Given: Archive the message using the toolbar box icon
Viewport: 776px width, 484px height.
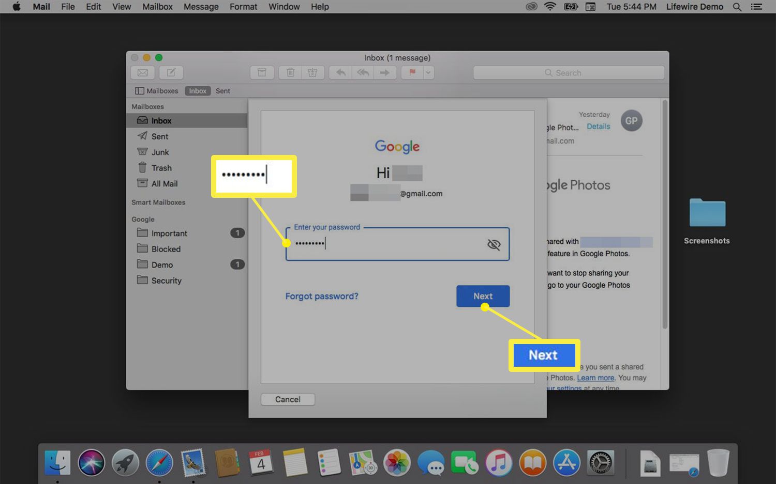Looking at the screenshot, I should tap(262, 73).
